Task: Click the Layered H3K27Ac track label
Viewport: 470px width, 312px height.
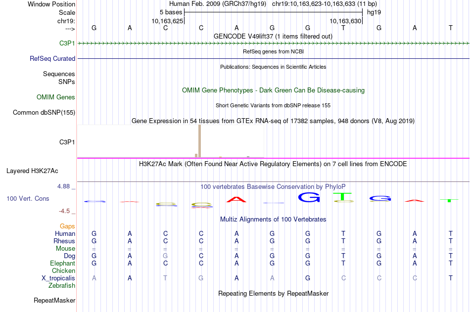Action: point(32,171)
